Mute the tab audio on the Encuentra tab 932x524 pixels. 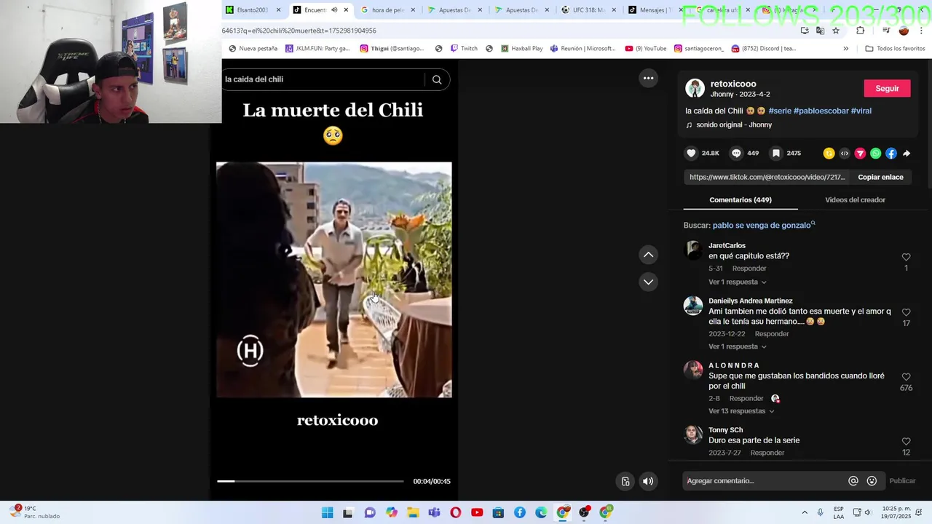[334, 10]
